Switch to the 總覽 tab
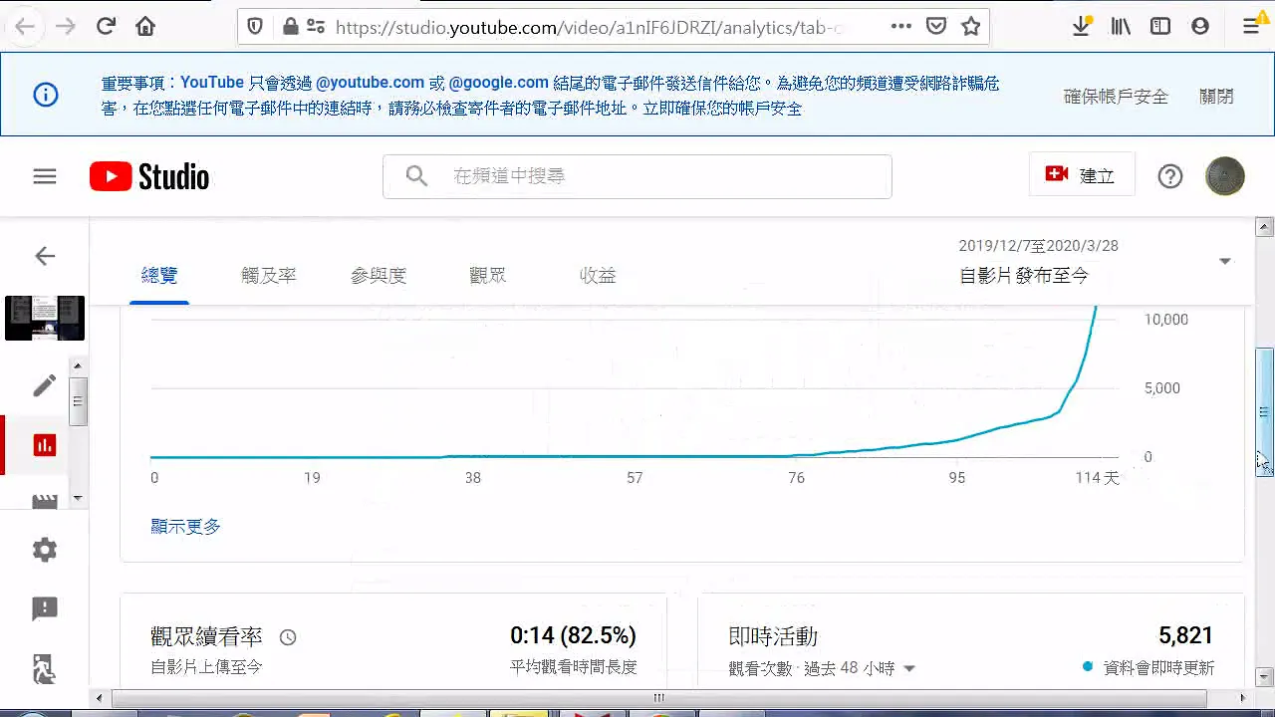This screenshot has width=1275, height=717. [x=159, y=276]
